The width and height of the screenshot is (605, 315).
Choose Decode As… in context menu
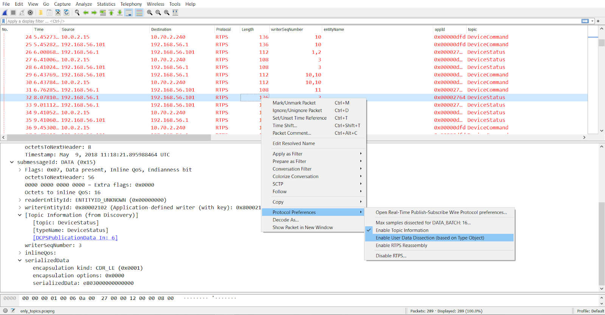[x=314, y=220]
